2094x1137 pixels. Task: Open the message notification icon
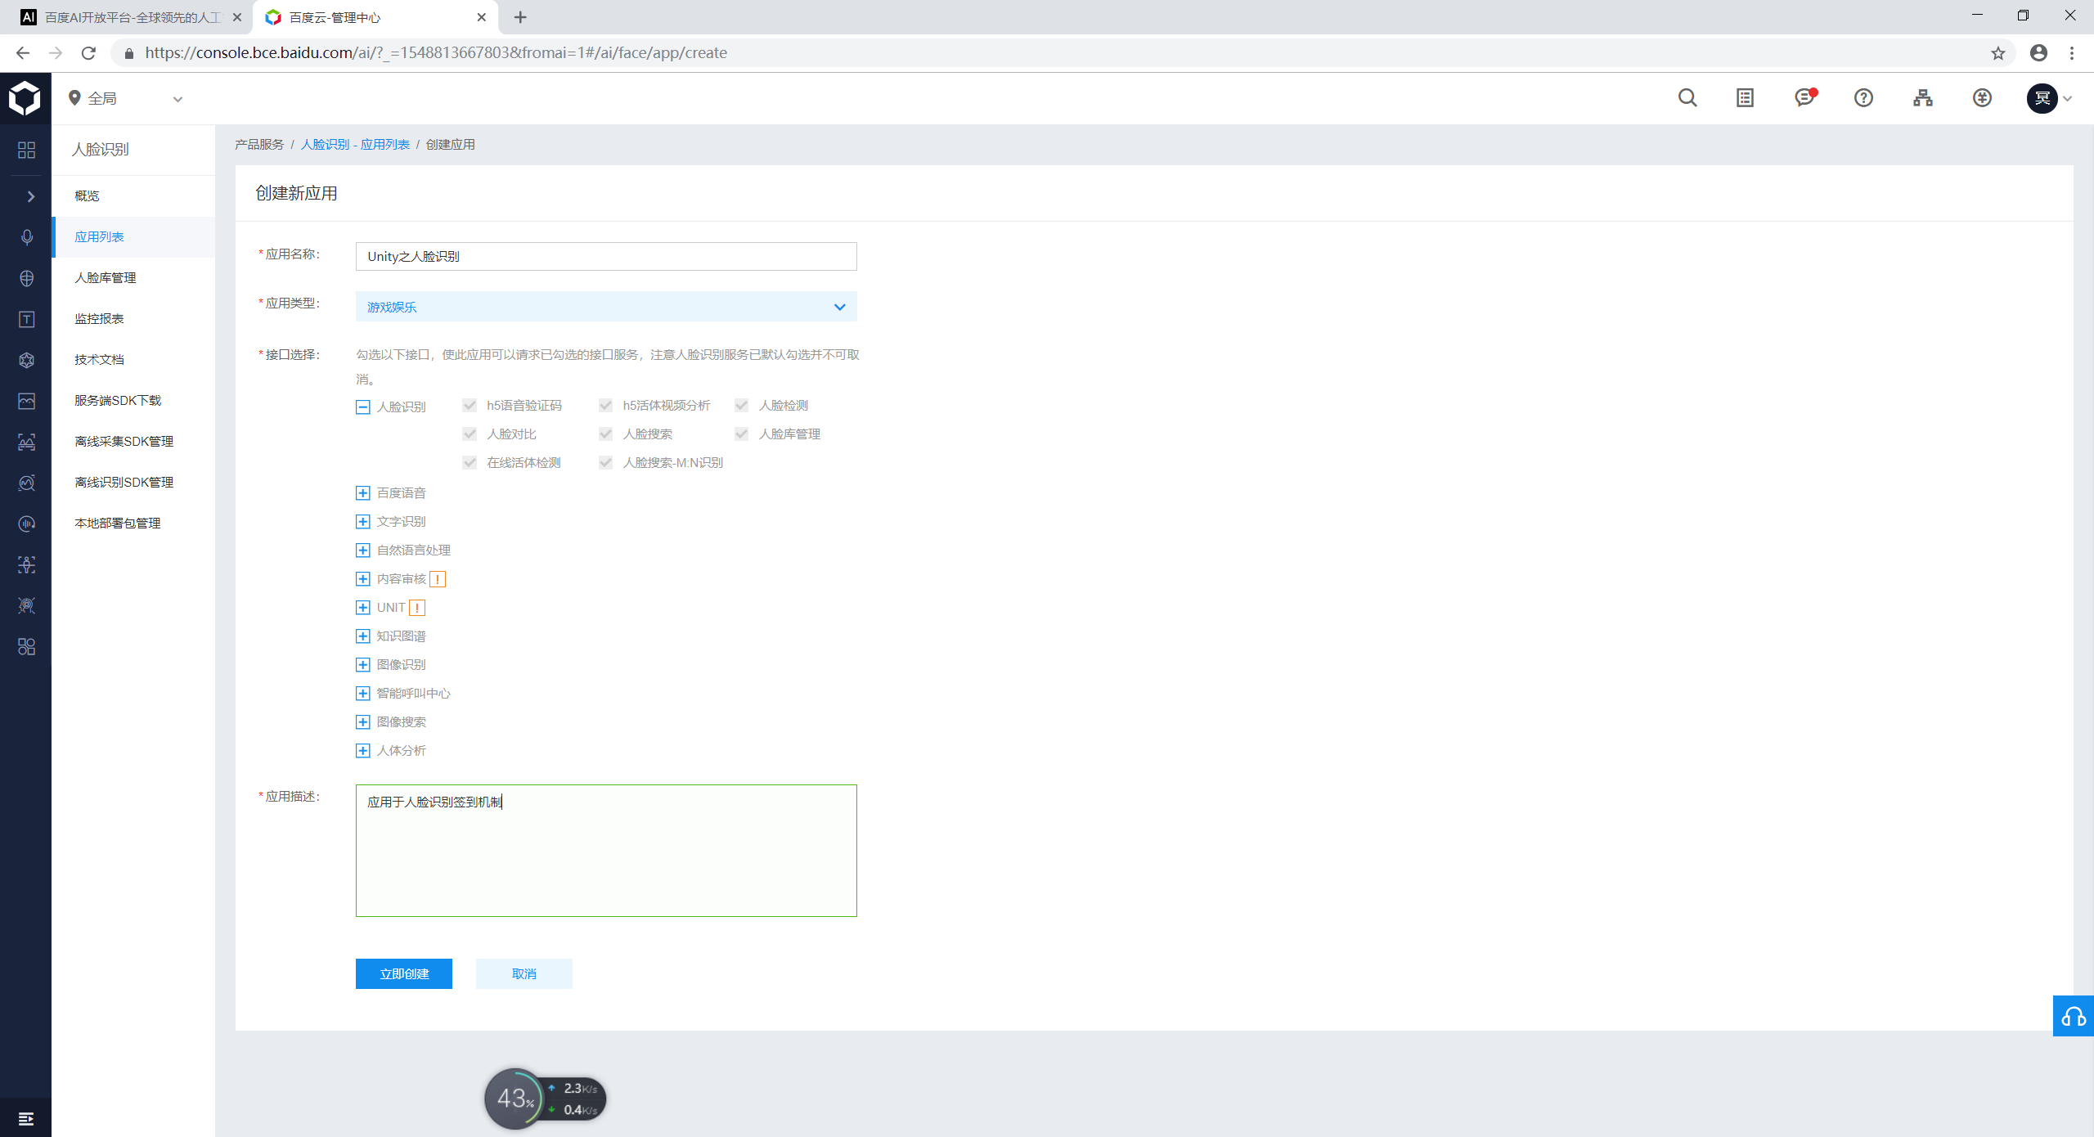[1804, 98]
